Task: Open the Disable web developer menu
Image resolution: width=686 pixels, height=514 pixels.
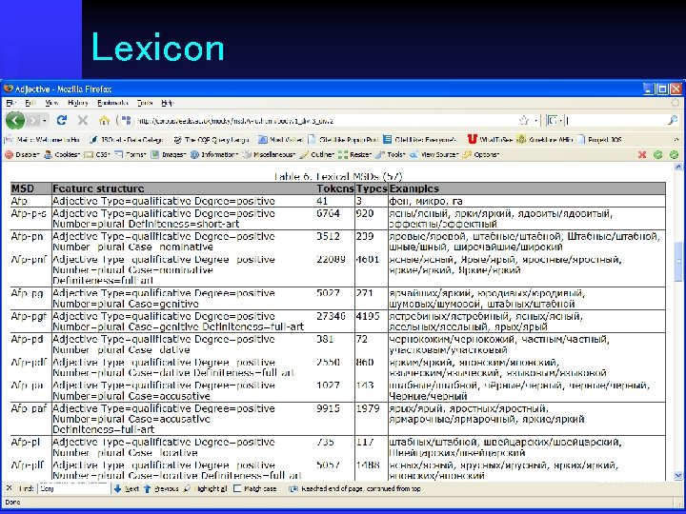Action: [x=22, y=154]
